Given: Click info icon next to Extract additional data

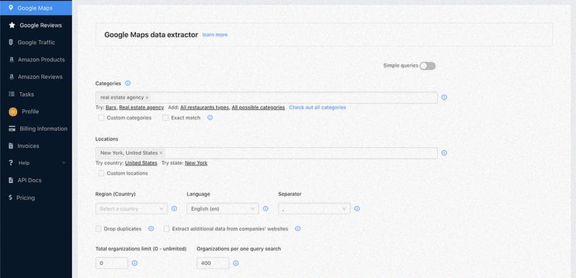Looking at the screenshot, I should [298, 229].
